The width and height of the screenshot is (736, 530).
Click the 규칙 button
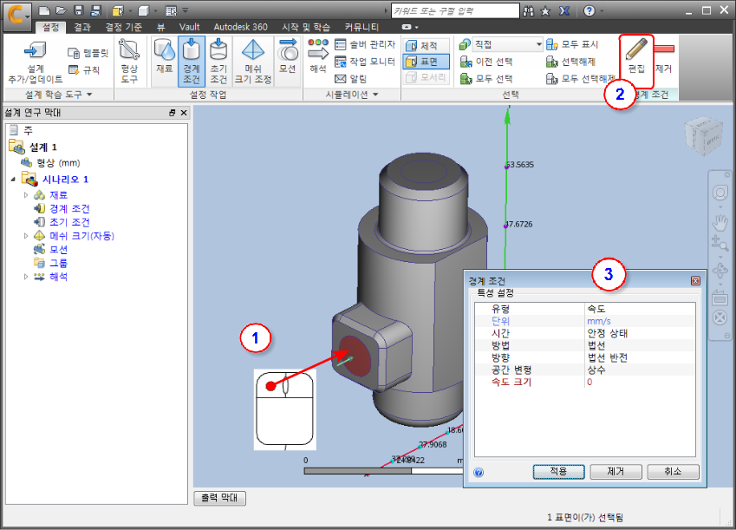[84, 70]
